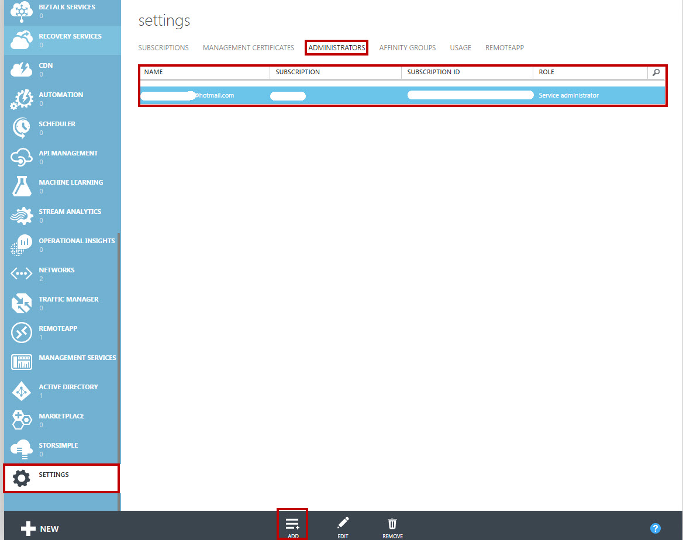The image size is (683, 540).
Task: Click the Remove trash button
Action: (392, 527)
